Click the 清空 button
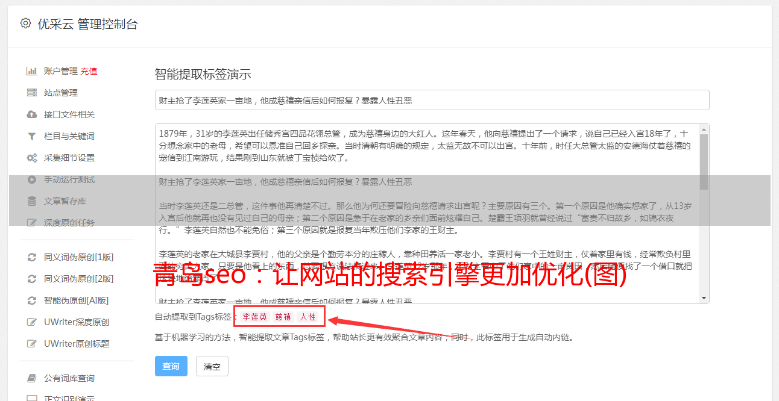 (x=212, y=366)
